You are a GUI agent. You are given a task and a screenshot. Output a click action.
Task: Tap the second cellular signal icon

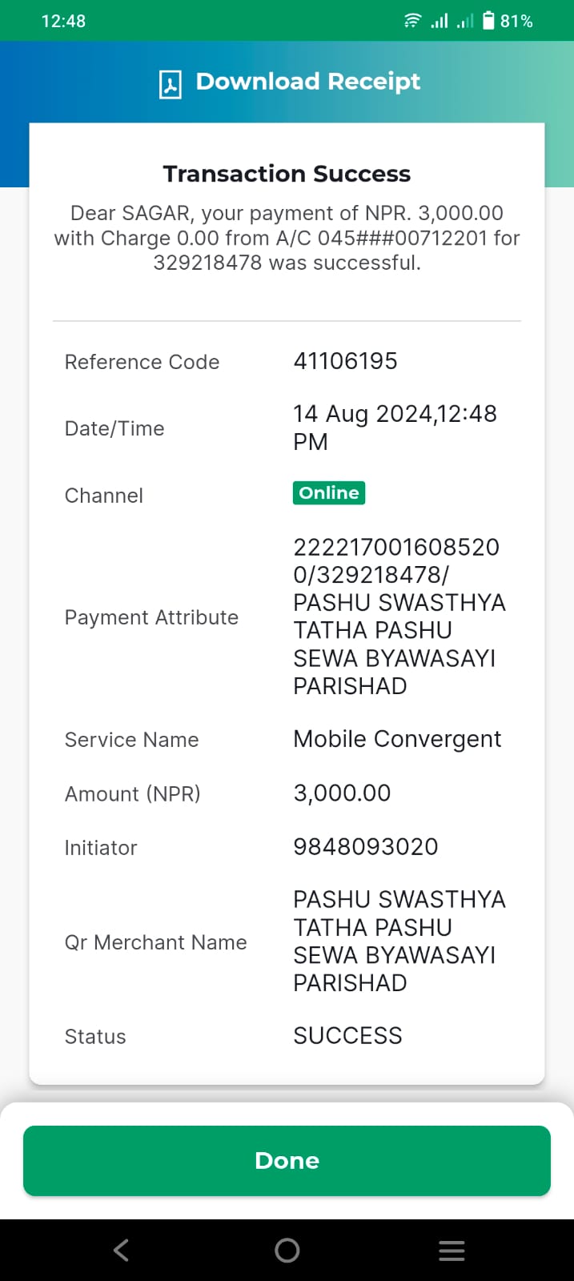point(465,21)
